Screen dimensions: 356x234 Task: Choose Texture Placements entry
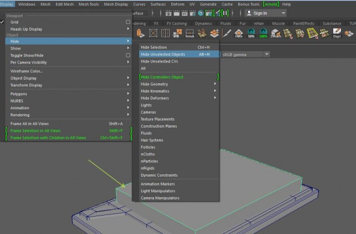(x=179, y=119)
